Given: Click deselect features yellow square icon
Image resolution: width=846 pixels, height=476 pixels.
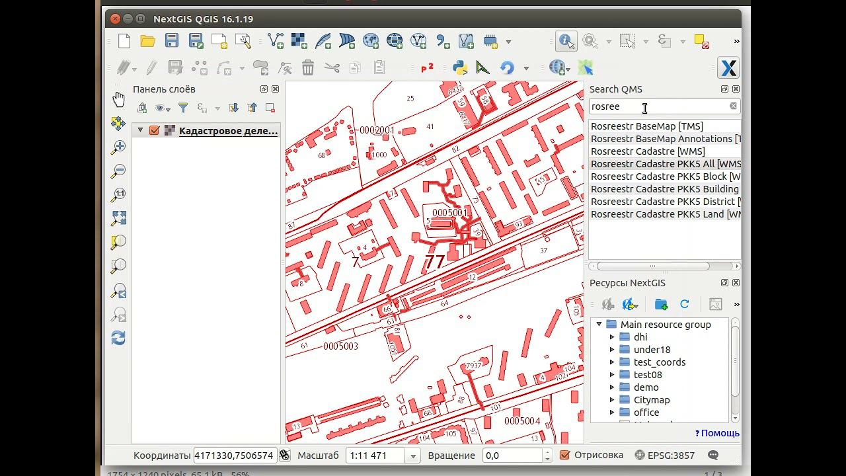Looking at the screenshot, I should click(x=702, y=42).
